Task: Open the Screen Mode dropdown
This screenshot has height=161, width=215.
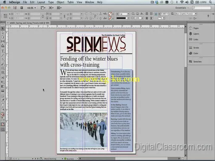Action: click(x=51, y=8)
